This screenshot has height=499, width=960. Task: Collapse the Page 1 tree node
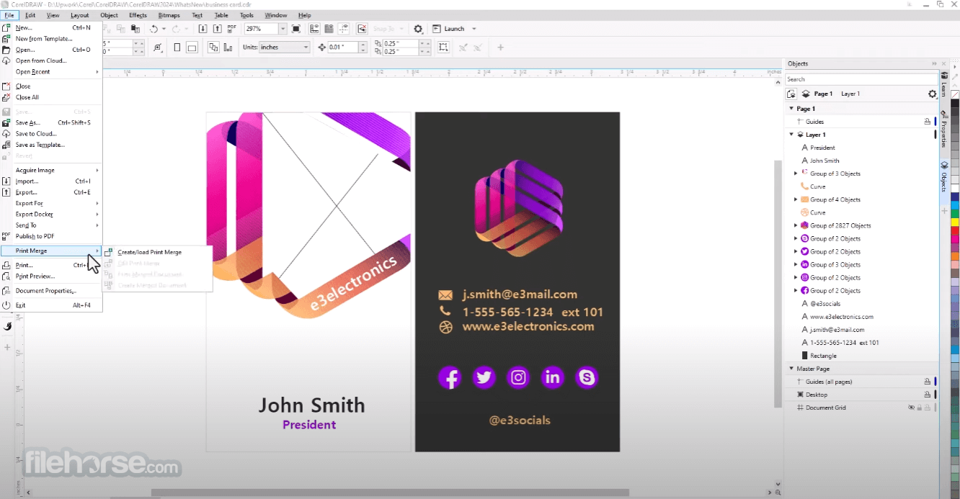click(x=791, y=109)
